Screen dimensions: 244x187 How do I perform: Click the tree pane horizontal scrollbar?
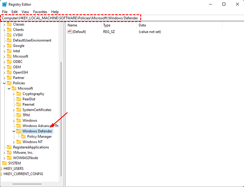(27, 184)
